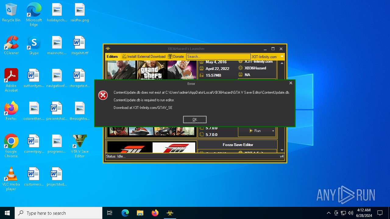Click the calendar icon next to April 22, 2022
390x219 pixels.
(x=201, y=68)
